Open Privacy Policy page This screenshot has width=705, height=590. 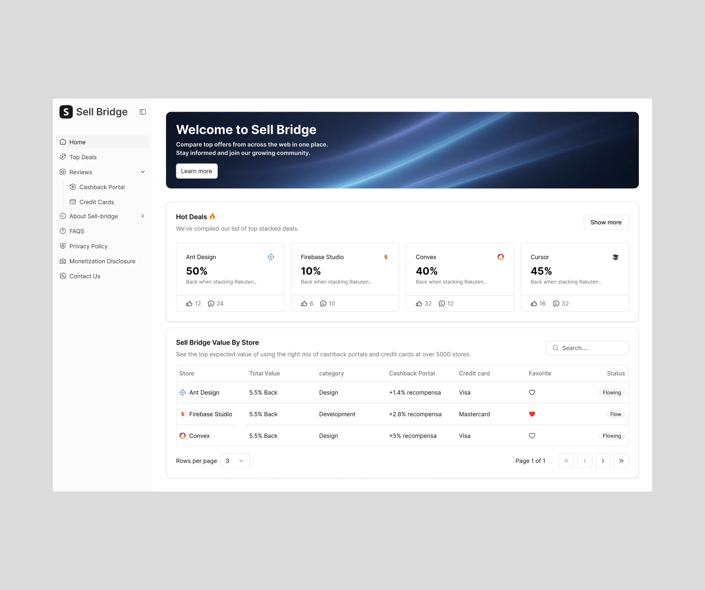click(x=103, y=246)
